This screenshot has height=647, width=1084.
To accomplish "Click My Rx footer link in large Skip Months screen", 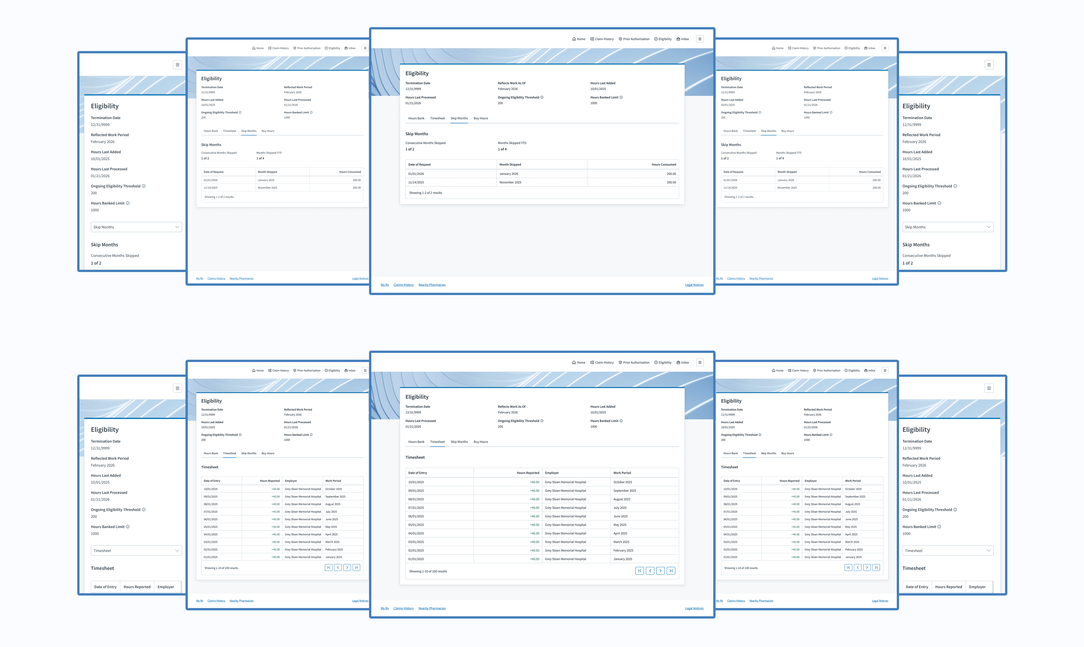I will click(x=384, y=285).
